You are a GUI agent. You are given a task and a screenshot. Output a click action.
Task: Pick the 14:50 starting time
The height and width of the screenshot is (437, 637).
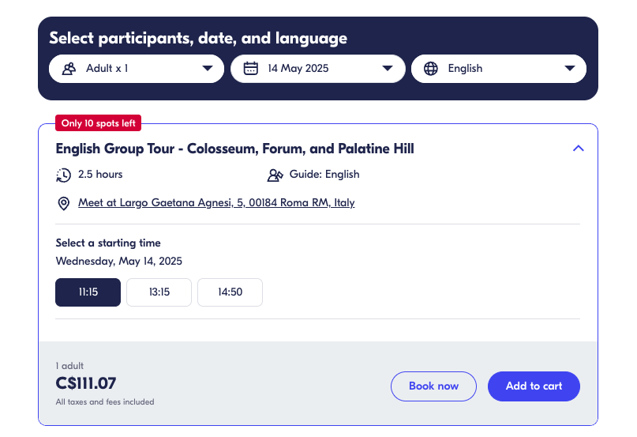(x=230, y=292)
